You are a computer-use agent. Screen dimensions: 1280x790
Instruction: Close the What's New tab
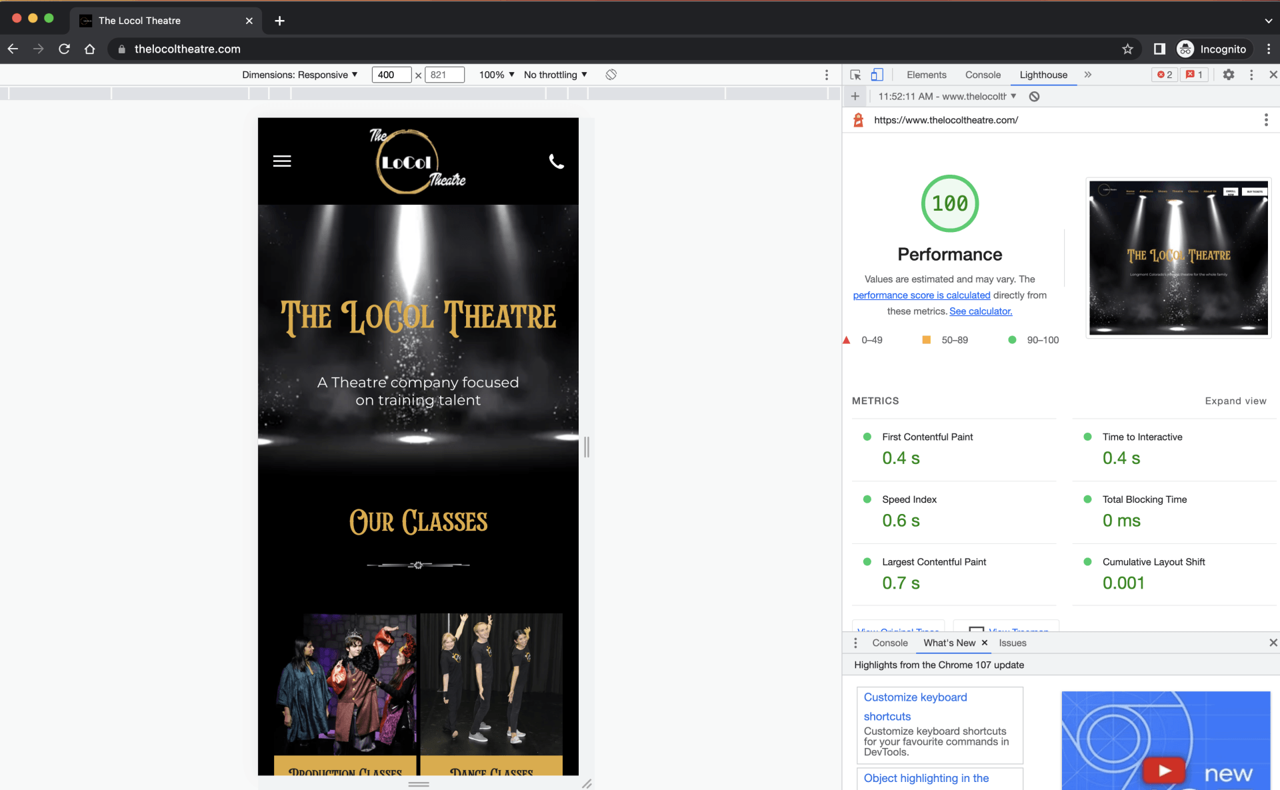coord(984,643)
